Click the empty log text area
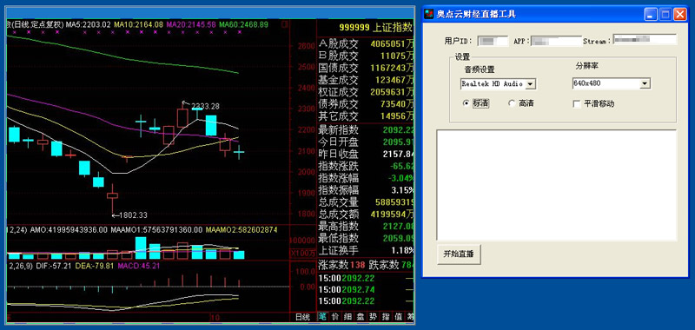Image resolution: width=695 pixels, height=330 pixels. [x=556, y=185]
